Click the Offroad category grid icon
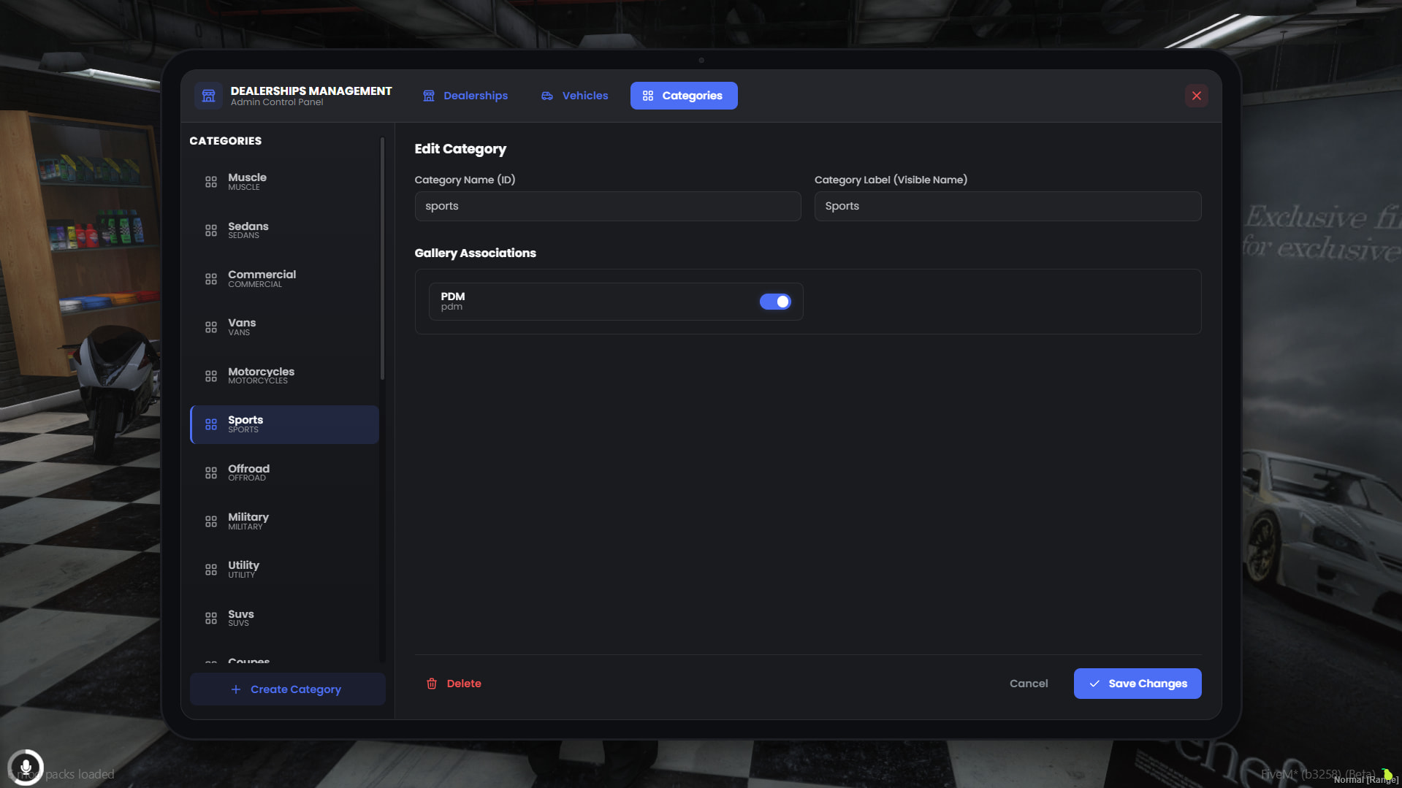1402x788 pixels. click(x=211, y=473)
